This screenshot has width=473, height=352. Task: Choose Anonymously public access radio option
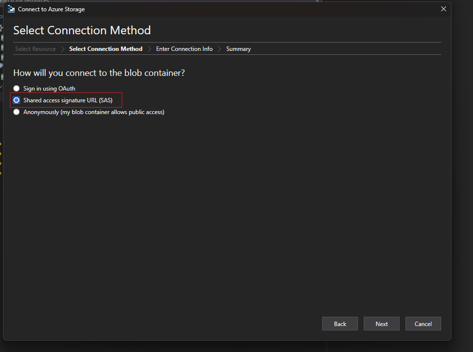[17, 112]
